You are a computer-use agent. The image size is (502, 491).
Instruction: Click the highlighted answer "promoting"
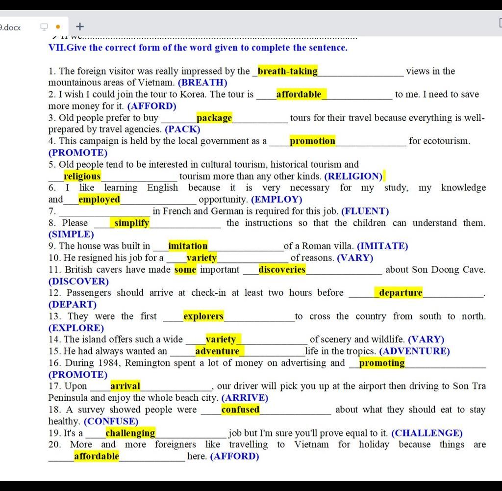(382, 363)
